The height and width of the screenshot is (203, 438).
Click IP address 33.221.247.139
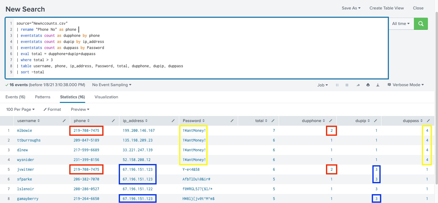[137, 150]
